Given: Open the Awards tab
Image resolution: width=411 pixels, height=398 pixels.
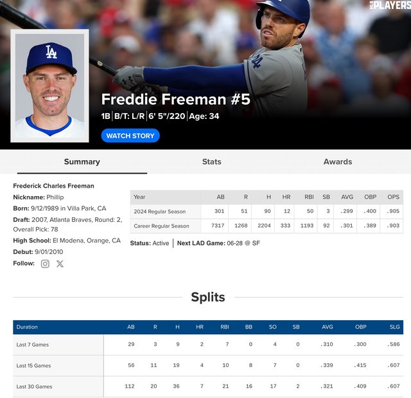Looking at the screenshot, I should [x=338, y=162].
